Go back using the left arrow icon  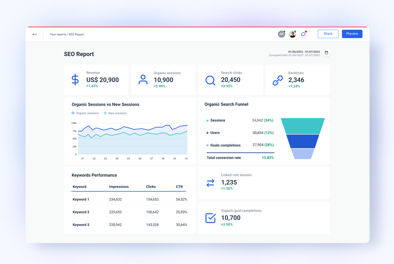click(35, 35)
